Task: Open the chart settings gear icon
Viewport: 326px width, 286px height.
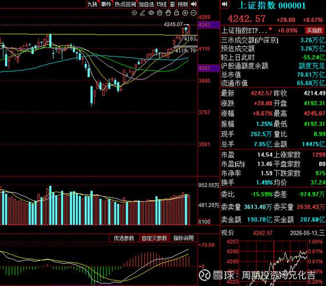Action: [134, 13]
